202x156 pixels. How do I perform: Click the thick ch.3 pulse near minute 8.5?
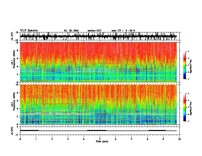click(x=157, y=131)
